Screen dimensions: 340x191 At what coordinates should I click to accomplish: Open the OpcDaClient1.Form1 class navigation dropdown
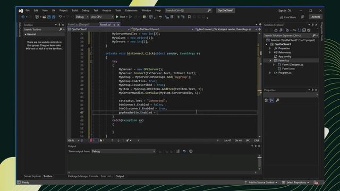pyautogui.click(x=162, y=29)
